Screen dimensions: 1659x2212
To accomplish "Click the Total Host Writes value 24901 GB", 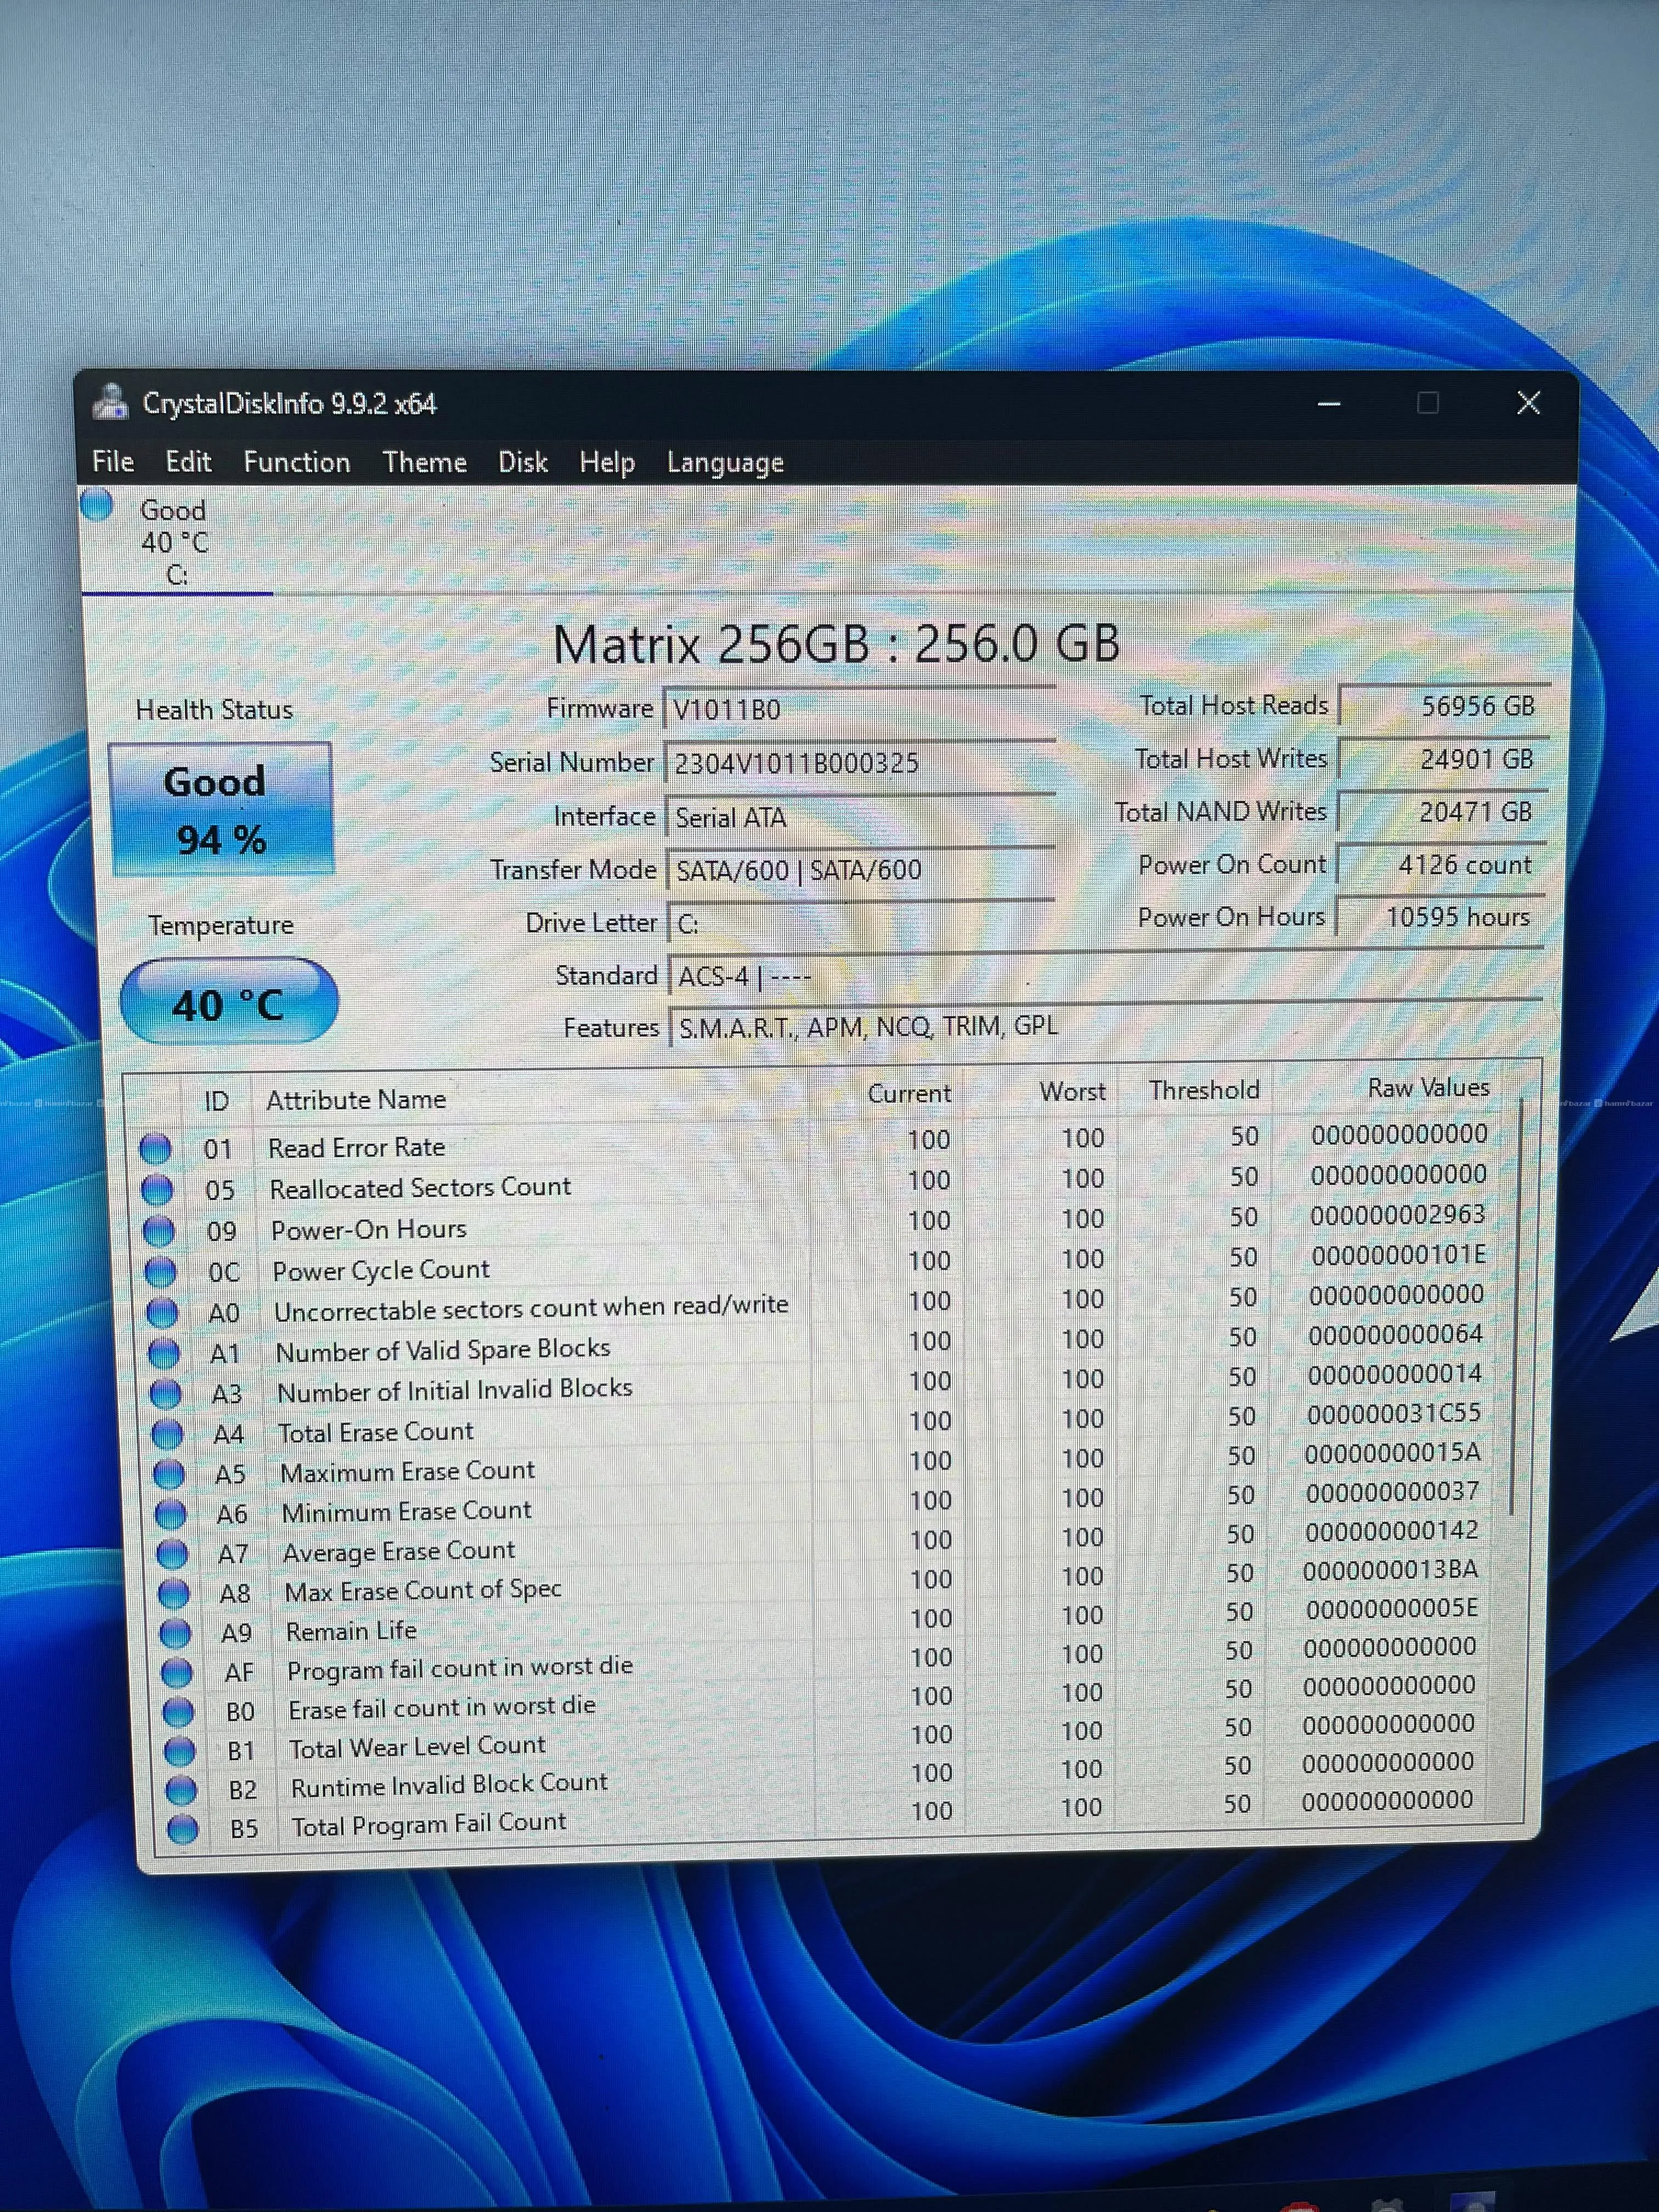I will coord(1443,759).
